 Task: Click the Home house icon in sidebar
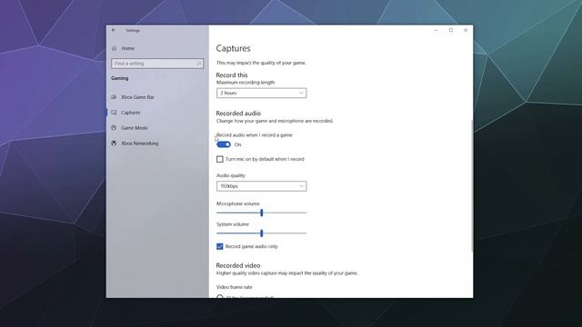[x=114, y=48]
